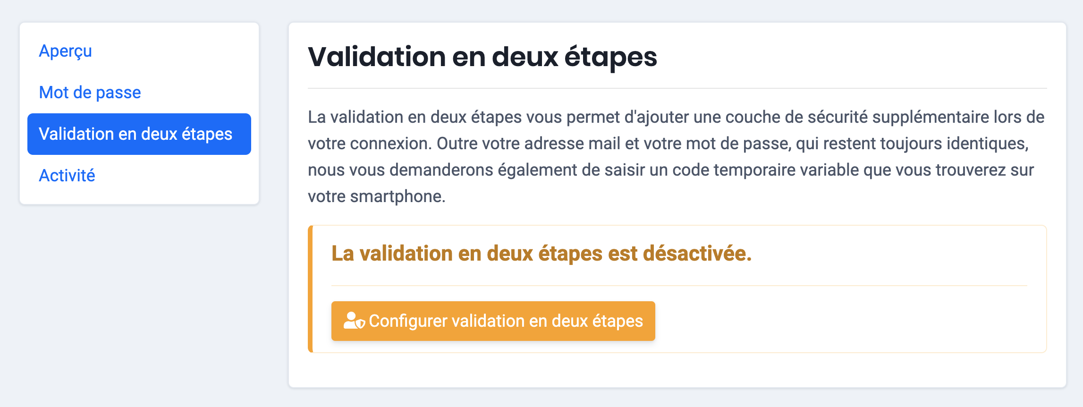Click white card area below the warning box
This screenshot has height=407, width=1083.
(677, 370)
